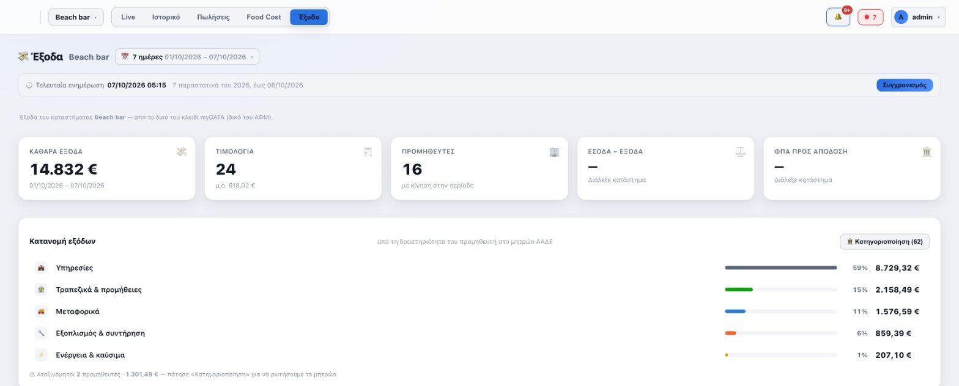Click the building icon in ΠΡΟΜΗΘΕΥΤΕΣ card
Image resolution: width=959 pixels, height=386 pixels.
555,151
